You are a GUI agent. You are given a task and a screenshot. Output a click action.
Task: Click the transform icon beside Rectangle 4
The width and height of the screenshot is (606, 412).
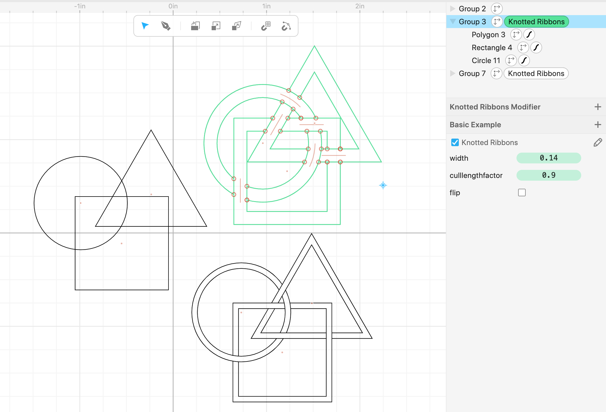coord(523,47)
